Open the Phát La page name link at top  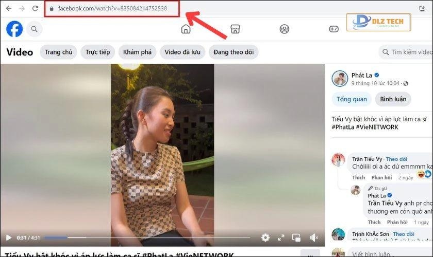pyautogui.click(x=362, y=75)
